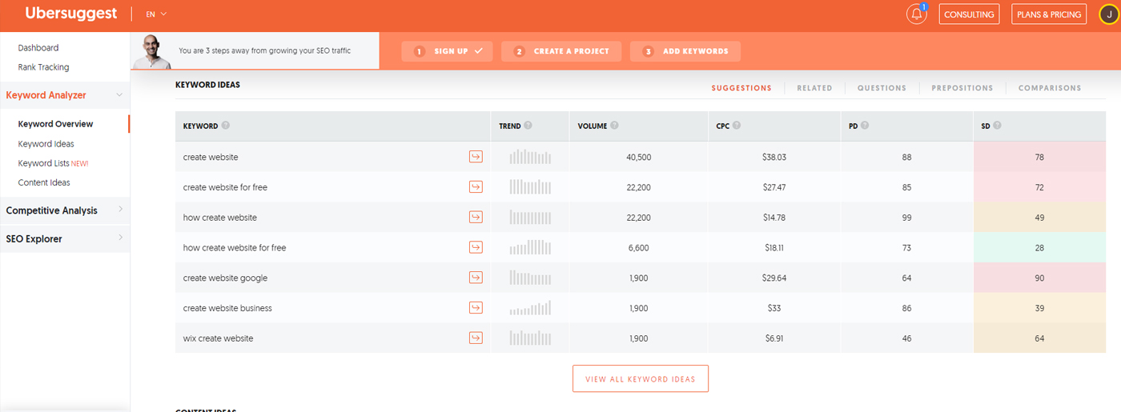Switch to the Related tab
Viewport: 1121px width, 412px height.
click(x=814, y=88)
